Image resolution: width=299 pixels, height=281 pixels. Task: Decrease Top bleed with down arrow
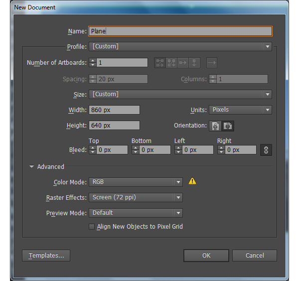click(x=93, y=152)
